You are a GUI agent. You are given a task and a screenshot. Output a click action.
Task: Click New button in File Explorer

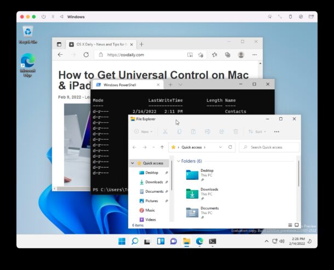[145, 131]
